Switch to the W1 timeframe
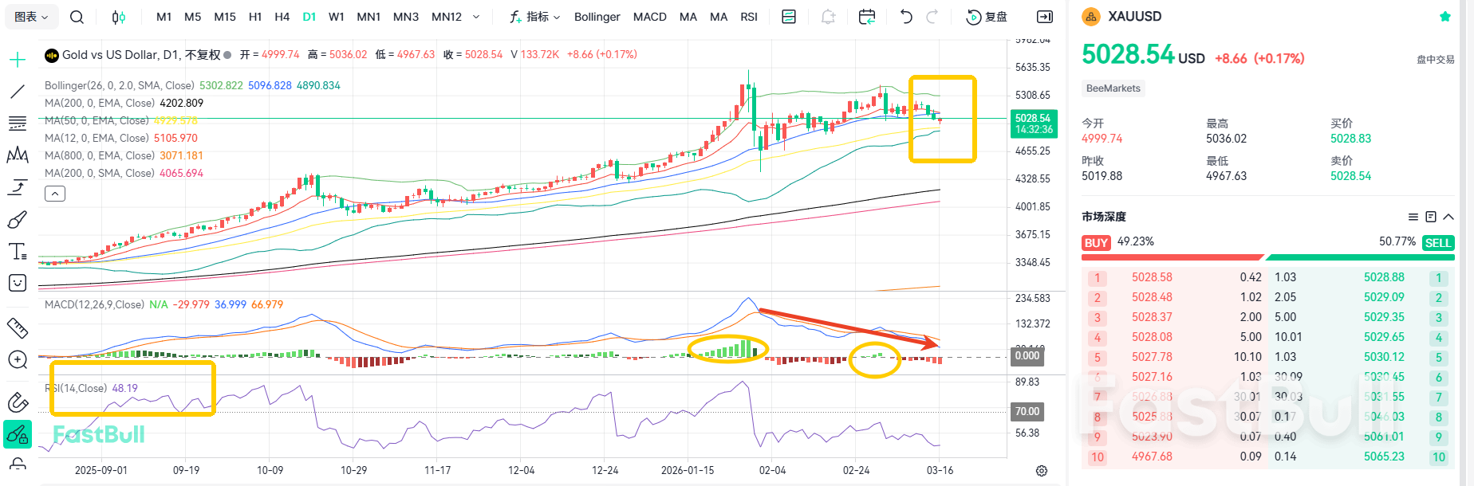 click(337, 17)
